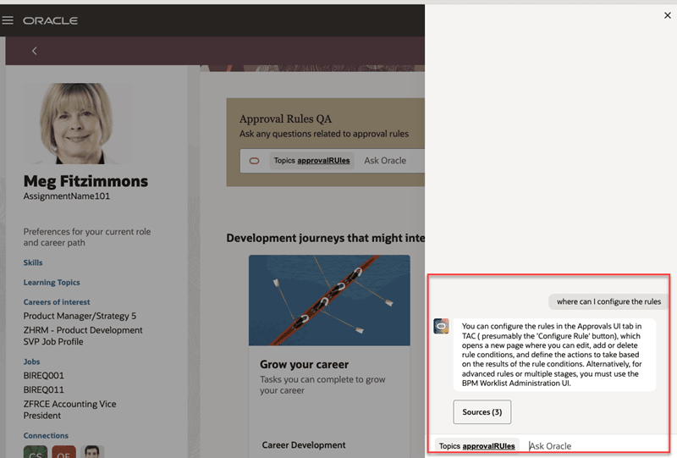Select job BIREQ011
Viewport: 677px width, 458px height.
(44, 389)
